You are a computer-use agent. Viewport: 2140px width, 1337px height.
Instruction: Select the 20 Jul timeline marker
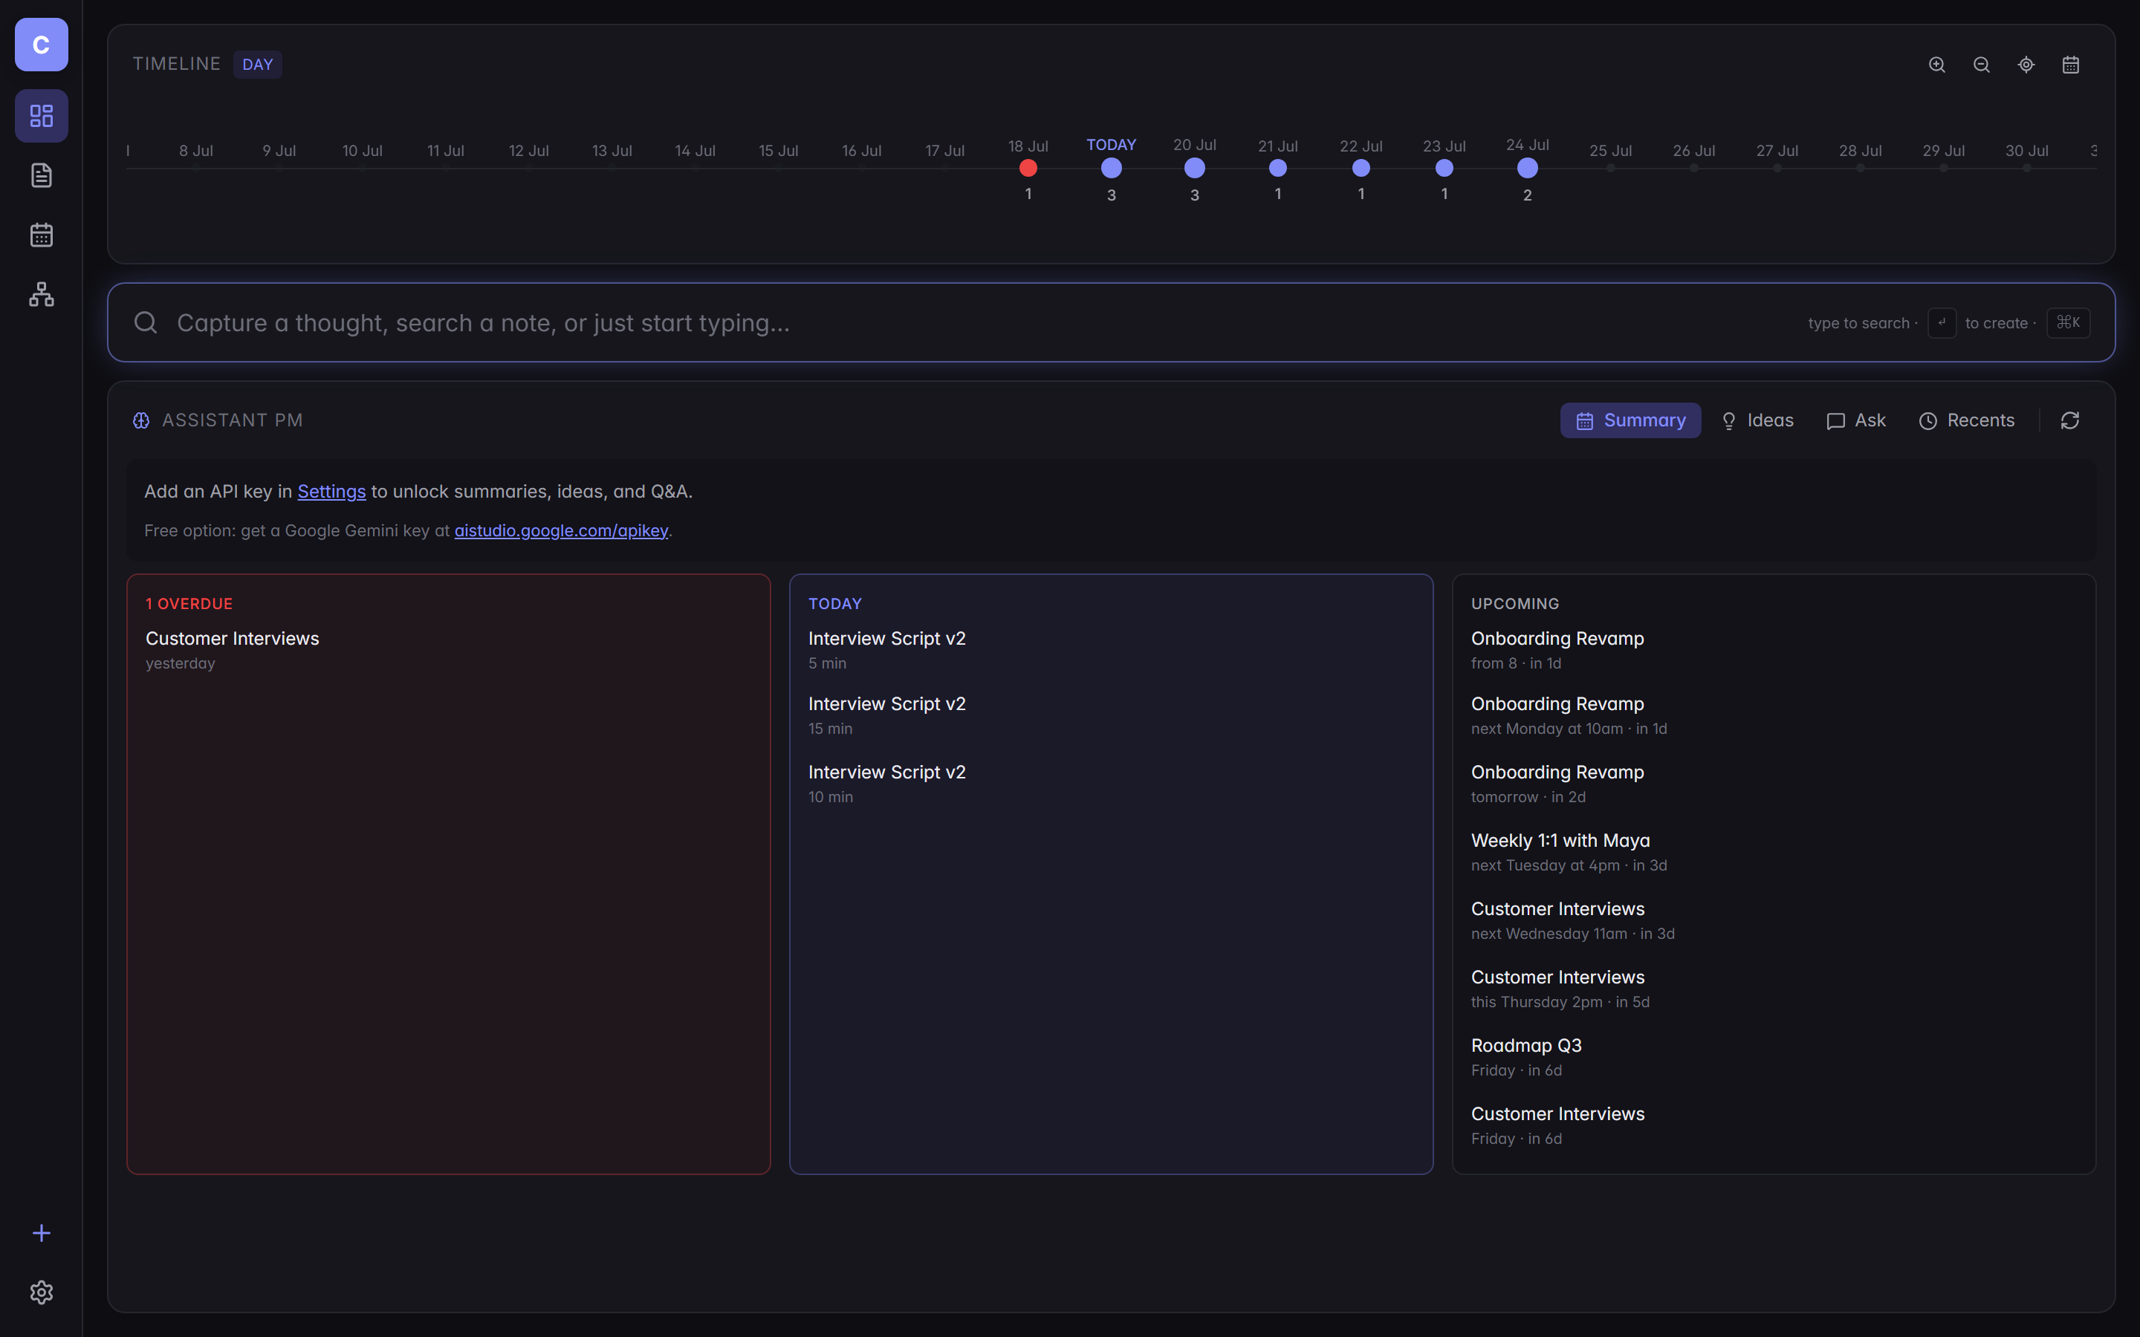pyautogui.click(x=1195, y=168)
